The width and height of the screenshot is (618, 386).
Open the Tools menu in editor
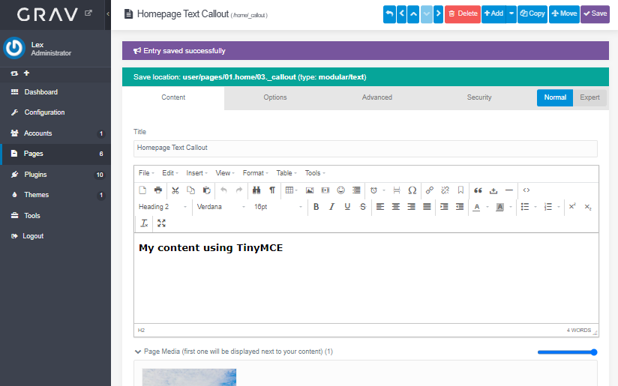[x=315, y=173]
